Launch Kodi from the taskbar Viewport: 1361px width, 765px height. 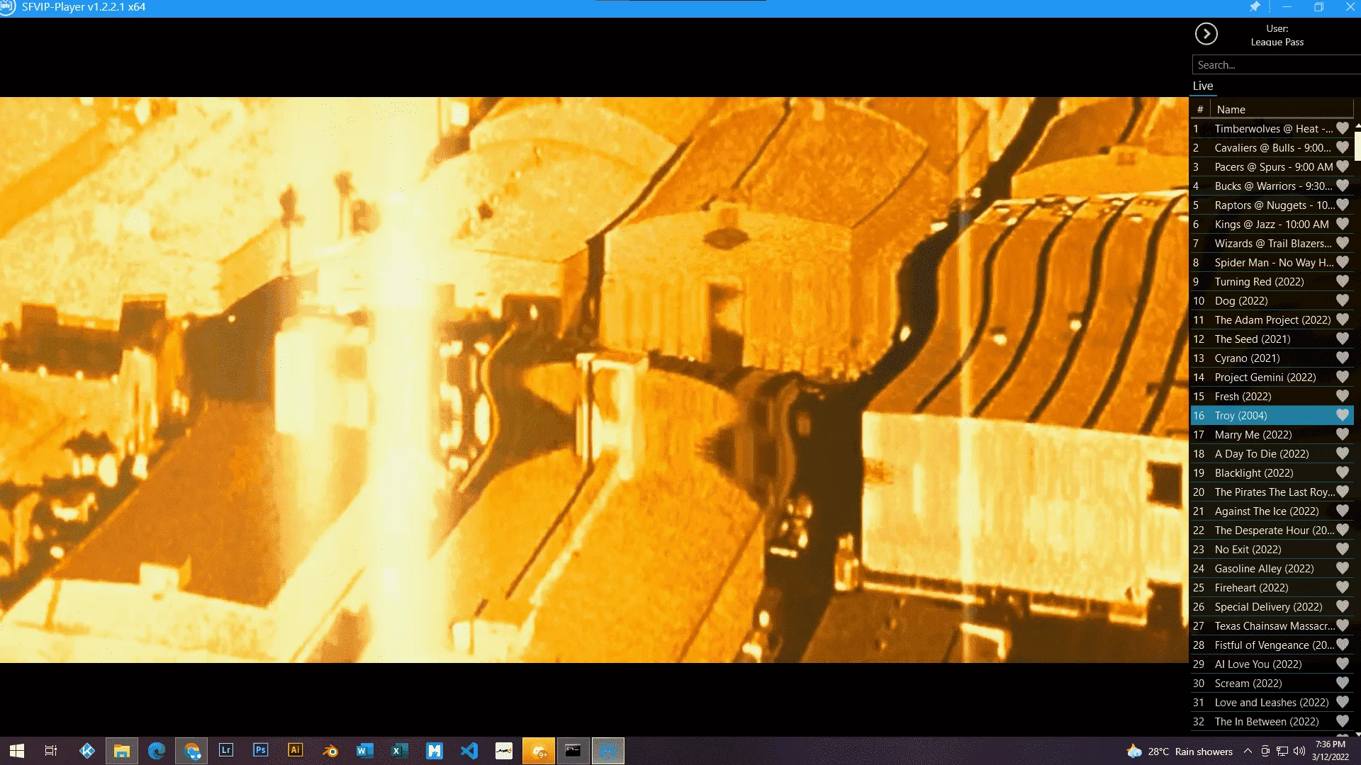coord(87,751)
